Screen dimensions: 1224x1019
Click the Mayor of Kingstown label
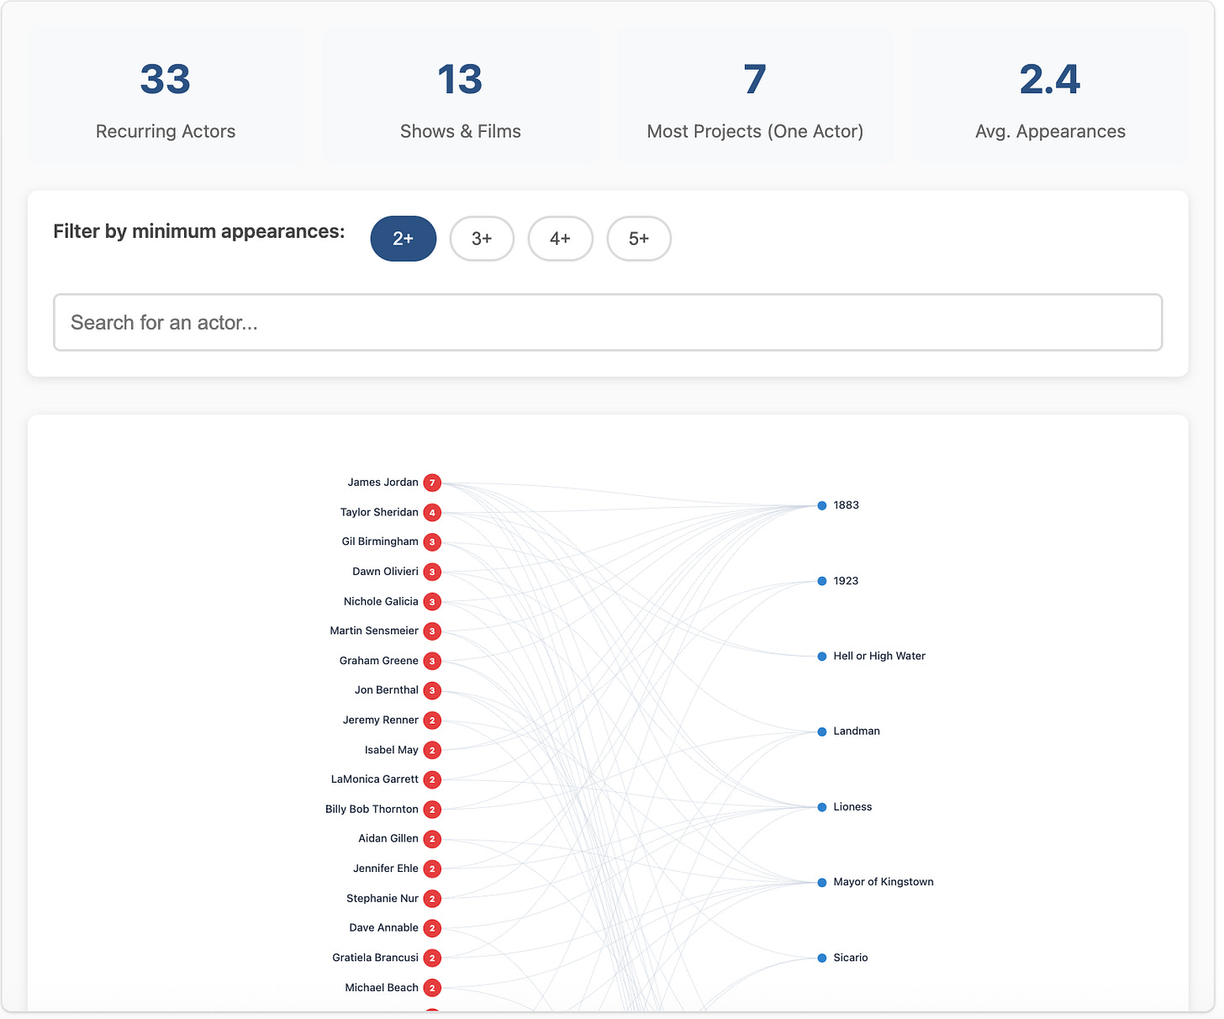coord(884,882)
